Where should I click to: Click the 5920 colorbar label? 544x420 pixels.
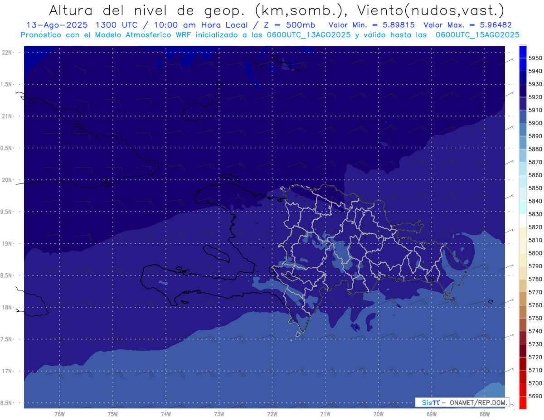pos(535,97)
